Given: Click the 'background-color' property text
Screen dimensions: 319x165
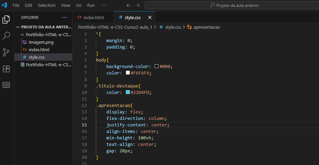Looking at the screenshot, I should coord(127,66).
